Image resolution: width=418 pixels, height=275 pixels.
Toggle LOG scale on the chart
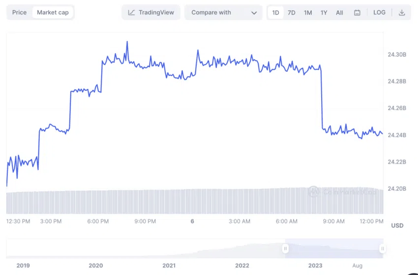(379, 12)
